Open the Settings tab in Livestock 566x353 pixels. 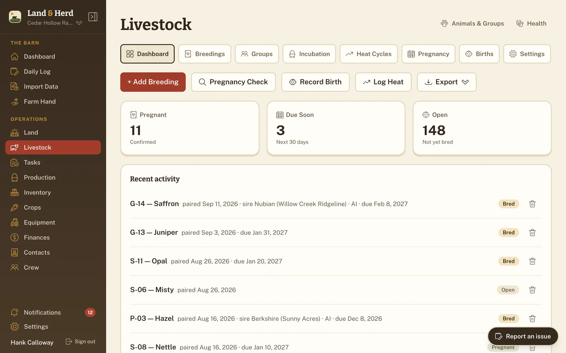click(527, 54)
